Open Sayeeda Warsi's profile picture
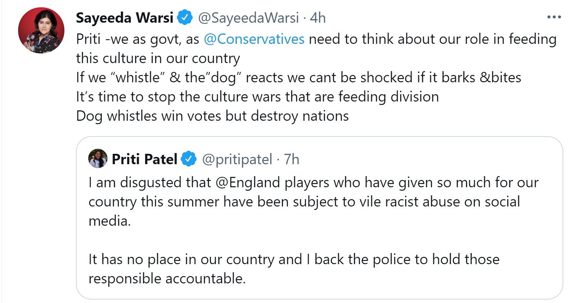 pyautogui.click(x=41, y=30)
